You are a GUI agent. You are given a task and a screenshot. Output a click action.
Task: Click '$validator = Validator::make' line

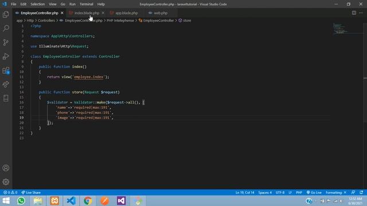[96, 102]
